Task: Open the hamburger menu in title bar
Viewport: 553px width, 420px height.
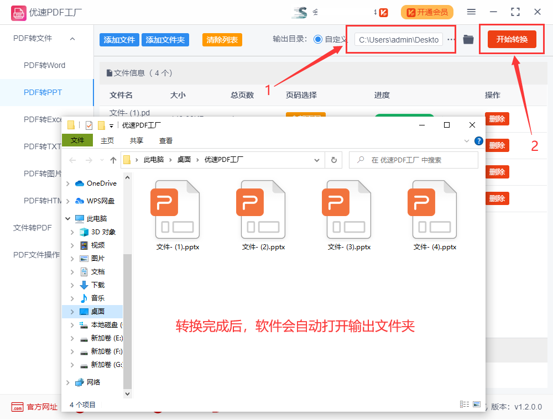Action: (x=471, y=12)
